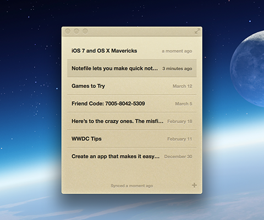Click the February 11 date label
Screen dimensions: 264x220
(179, 139)
